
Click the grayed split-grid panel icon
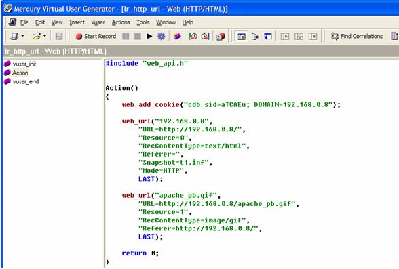[299, 37]
